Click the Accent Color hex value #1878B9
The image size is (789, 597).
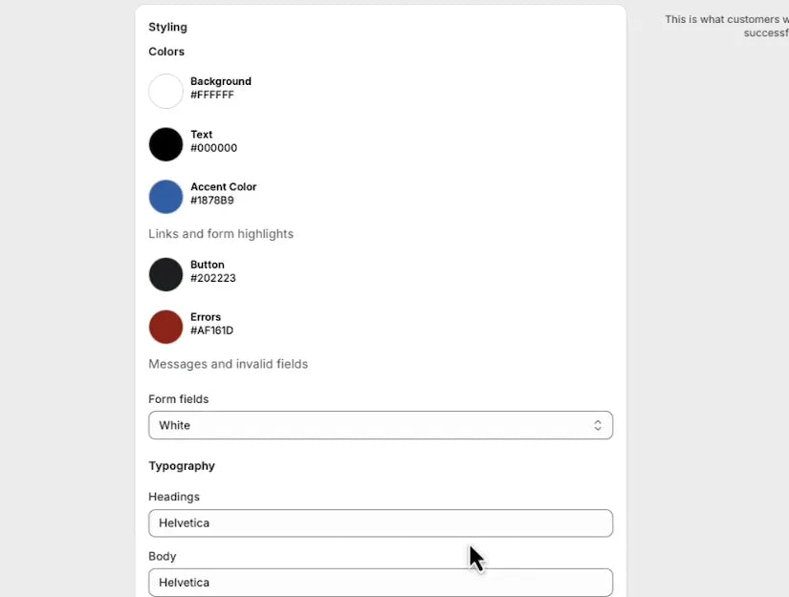tap(212, 200)
